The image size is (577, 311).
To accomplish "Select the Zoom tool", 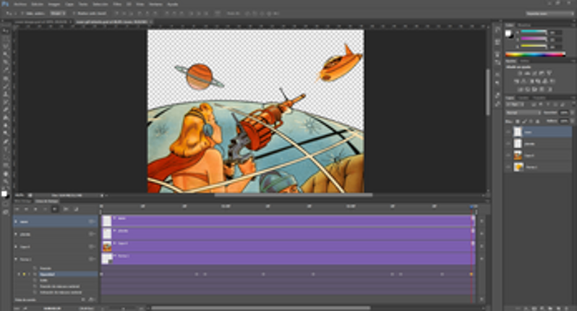I will tap(6, 182).
